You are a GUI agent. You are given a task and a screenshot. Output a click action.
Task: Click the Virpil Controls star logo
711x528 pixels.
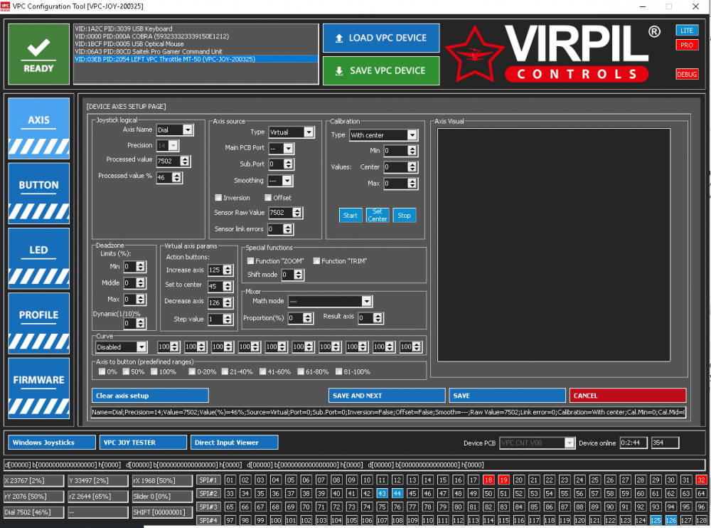click(x=474, y=55)
